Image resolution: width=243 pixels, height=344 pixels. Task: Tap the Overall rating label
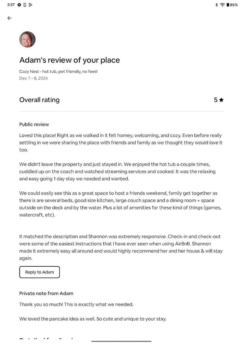tap(39, 100)
